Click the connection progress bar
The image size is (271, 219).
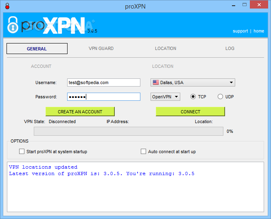point(129,131)
